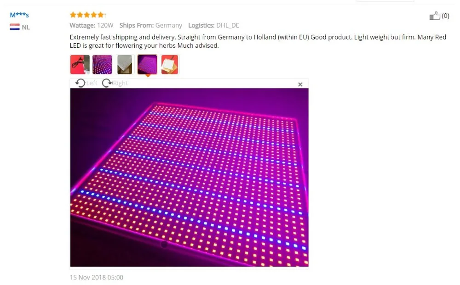Rotate the photo left using the counterclockwise arrow

click(80, 83)
